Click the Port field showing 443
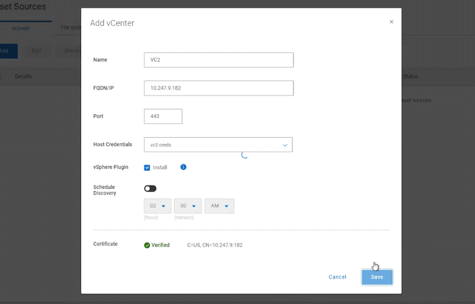475x304 pixels. tap(163, 116)
